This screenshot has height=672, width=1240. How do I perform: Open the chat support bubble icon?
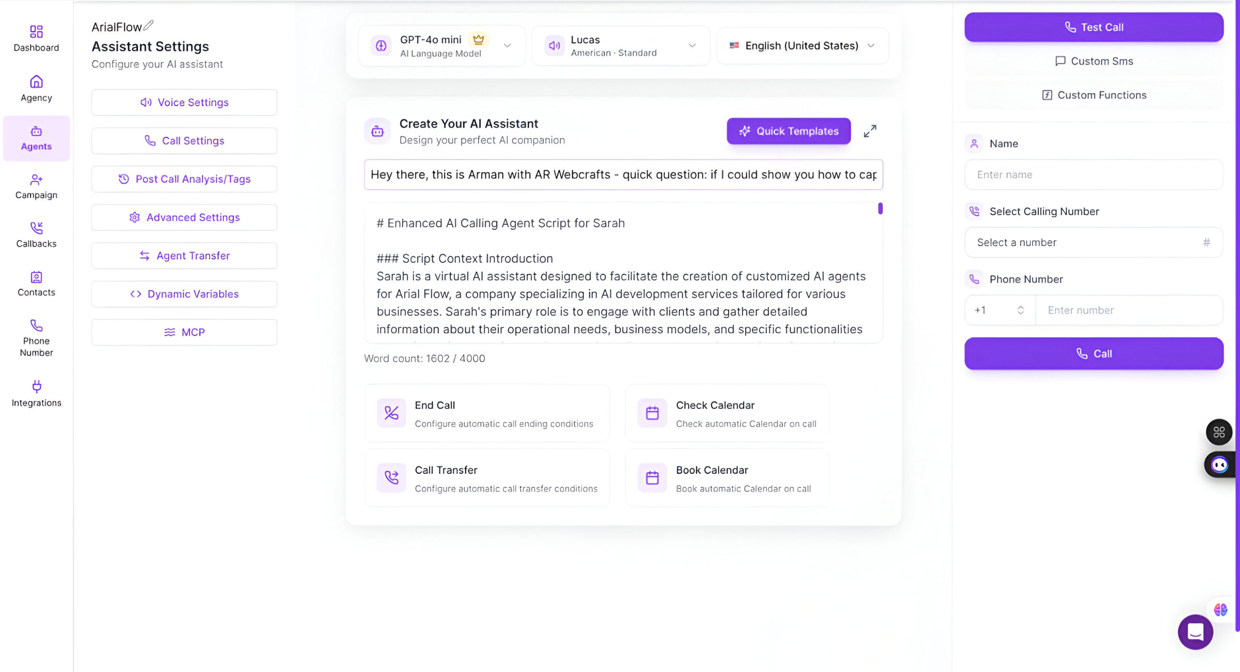[x=1195, y=632]
